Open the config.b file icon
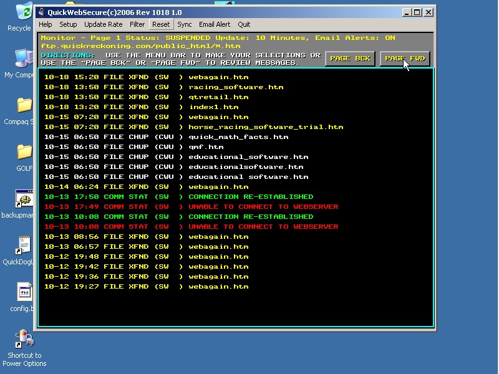The width and height of the screenshot is (499, 374). coord(24,292)
